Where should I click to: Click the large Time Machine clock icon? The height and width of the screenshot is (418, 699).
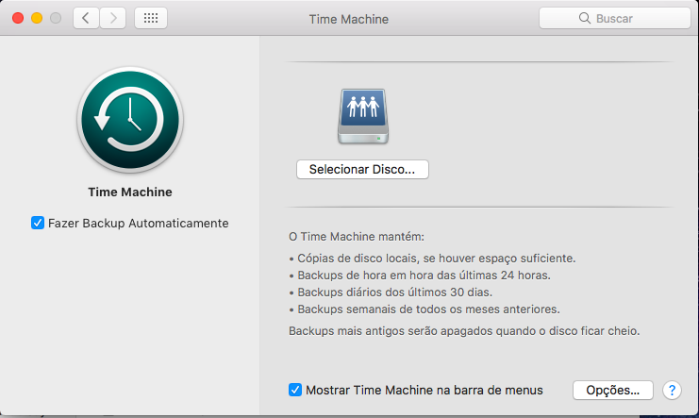pyautogui.click(x=129, y=119)
